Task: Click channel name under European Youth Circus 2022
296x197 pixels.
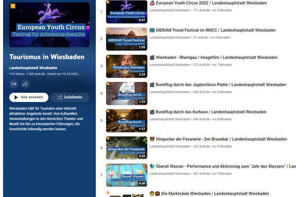Action: (x=170, y=10)
